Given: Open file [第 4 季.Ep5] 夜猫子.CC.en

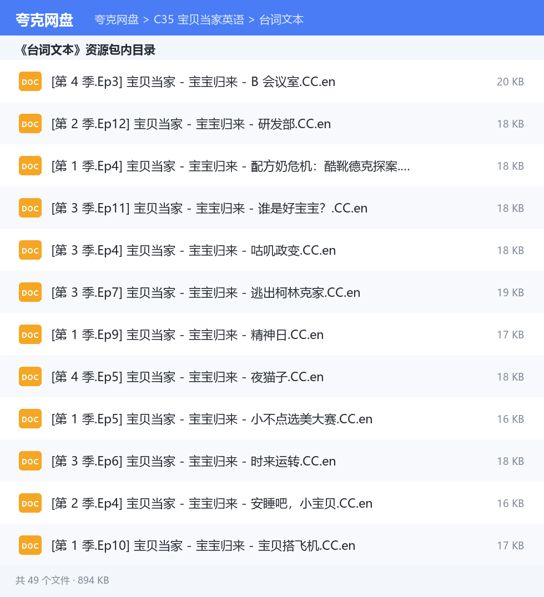Looking at the screenshot, I should [x=188, y=377].
